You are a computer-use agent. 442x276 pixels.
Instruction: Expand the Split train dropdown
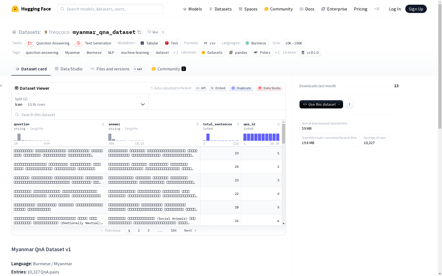tap(80, 102)
